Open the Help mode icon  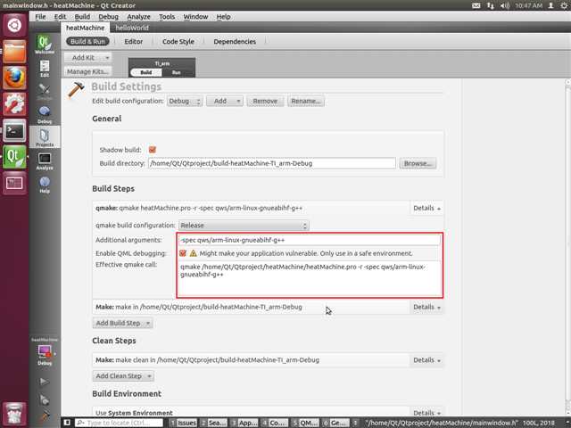coord(45,185)
